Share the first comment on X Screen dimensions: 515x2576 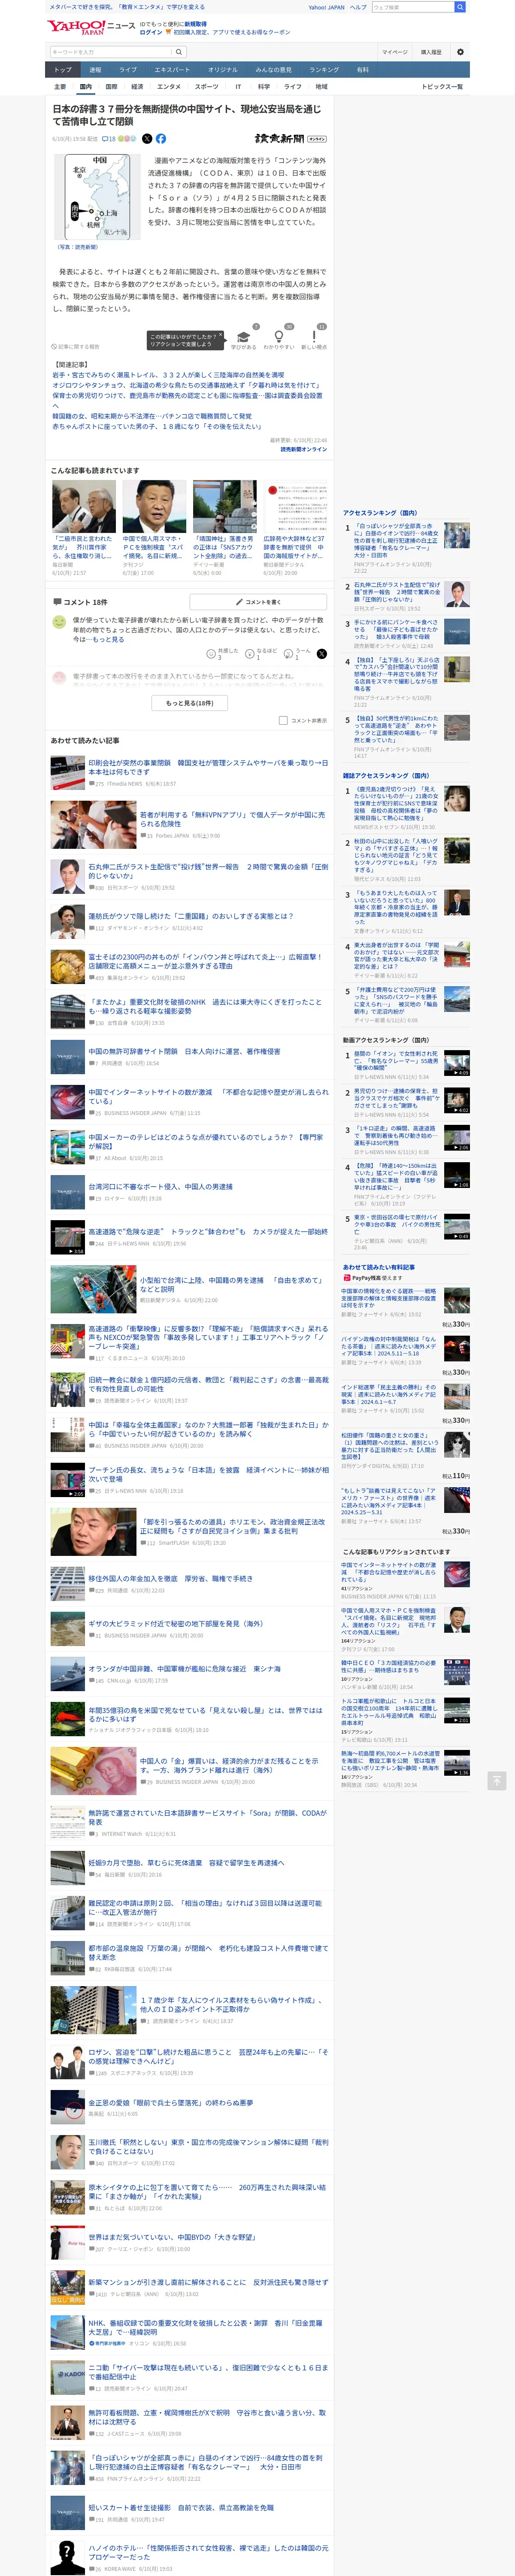[x=322, y=653]
